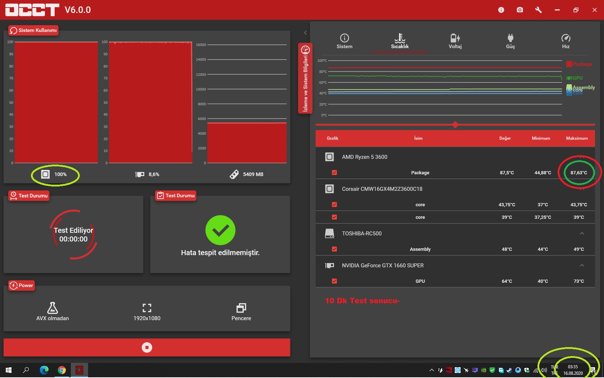
Task: Collapse the monitoring panel with the arrow
Action: [305, 33]
